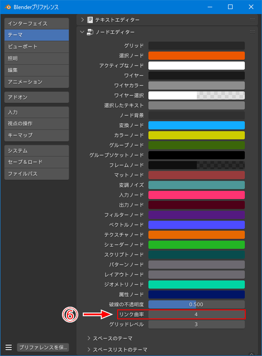This screenshot has width=262, height=356.
Task: Open the teal 変調ノイズ swatch
Action: [x=197, y=185]
